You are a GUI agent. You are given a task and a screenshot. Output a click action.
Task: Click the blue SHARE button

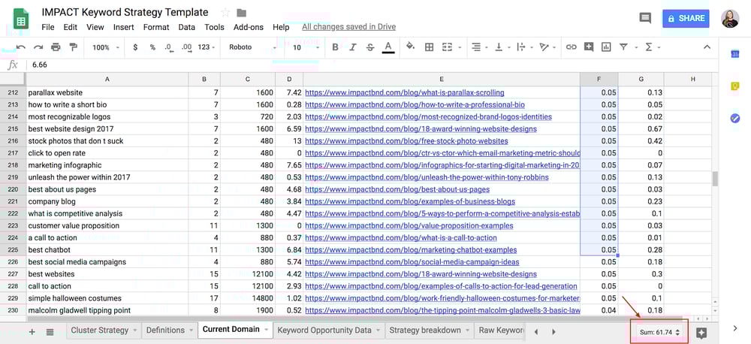pos(686,18)
